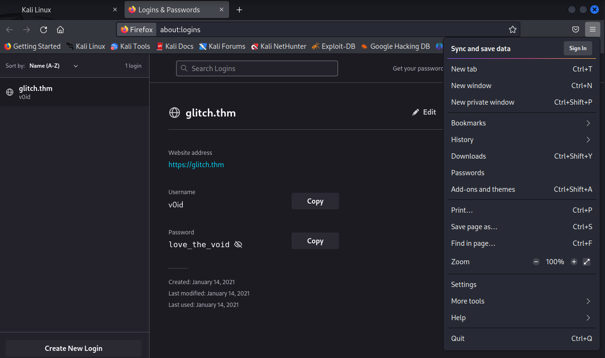Select Save page as… menu entry
This screenshot has width=605, height=358.
point(522,227)
